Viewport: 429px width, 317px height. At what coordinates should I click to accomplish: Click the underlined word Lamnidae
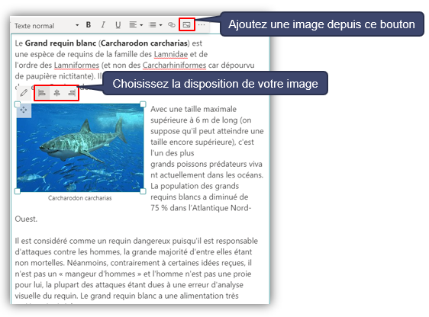click(x=171, y=54)
